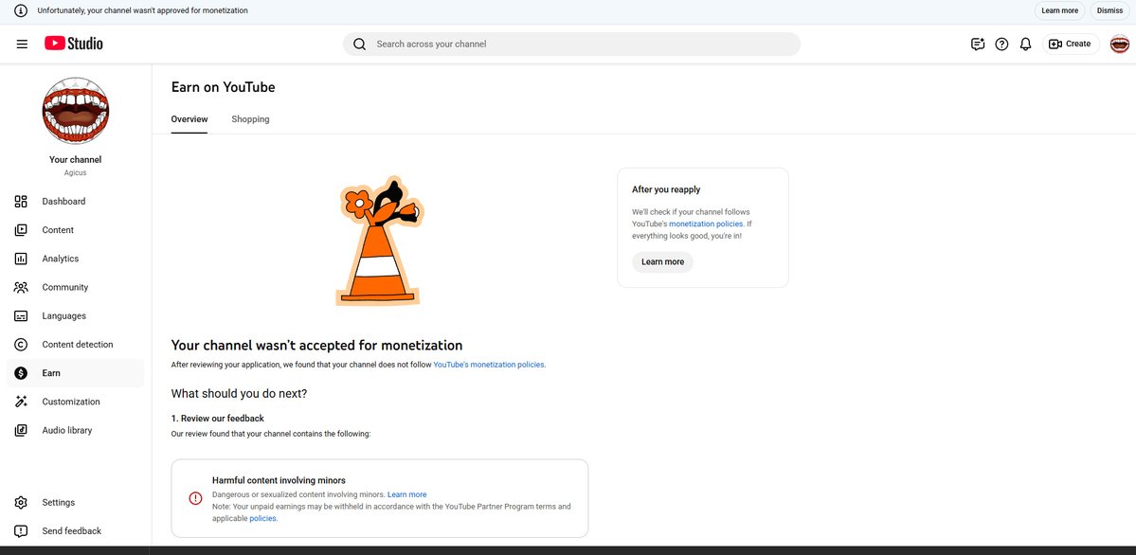Click the search magnifier icon
The height and width of the screenshot is (555, 1136).
coord(359,45)
